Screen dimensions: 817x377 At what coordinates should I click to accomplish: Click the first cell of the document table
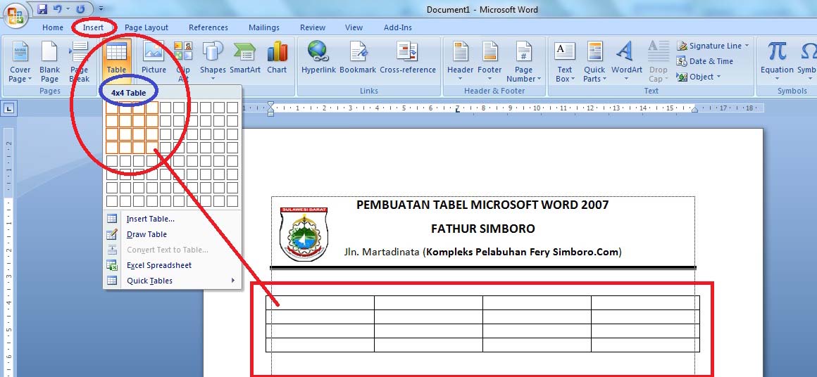[320, 302]
